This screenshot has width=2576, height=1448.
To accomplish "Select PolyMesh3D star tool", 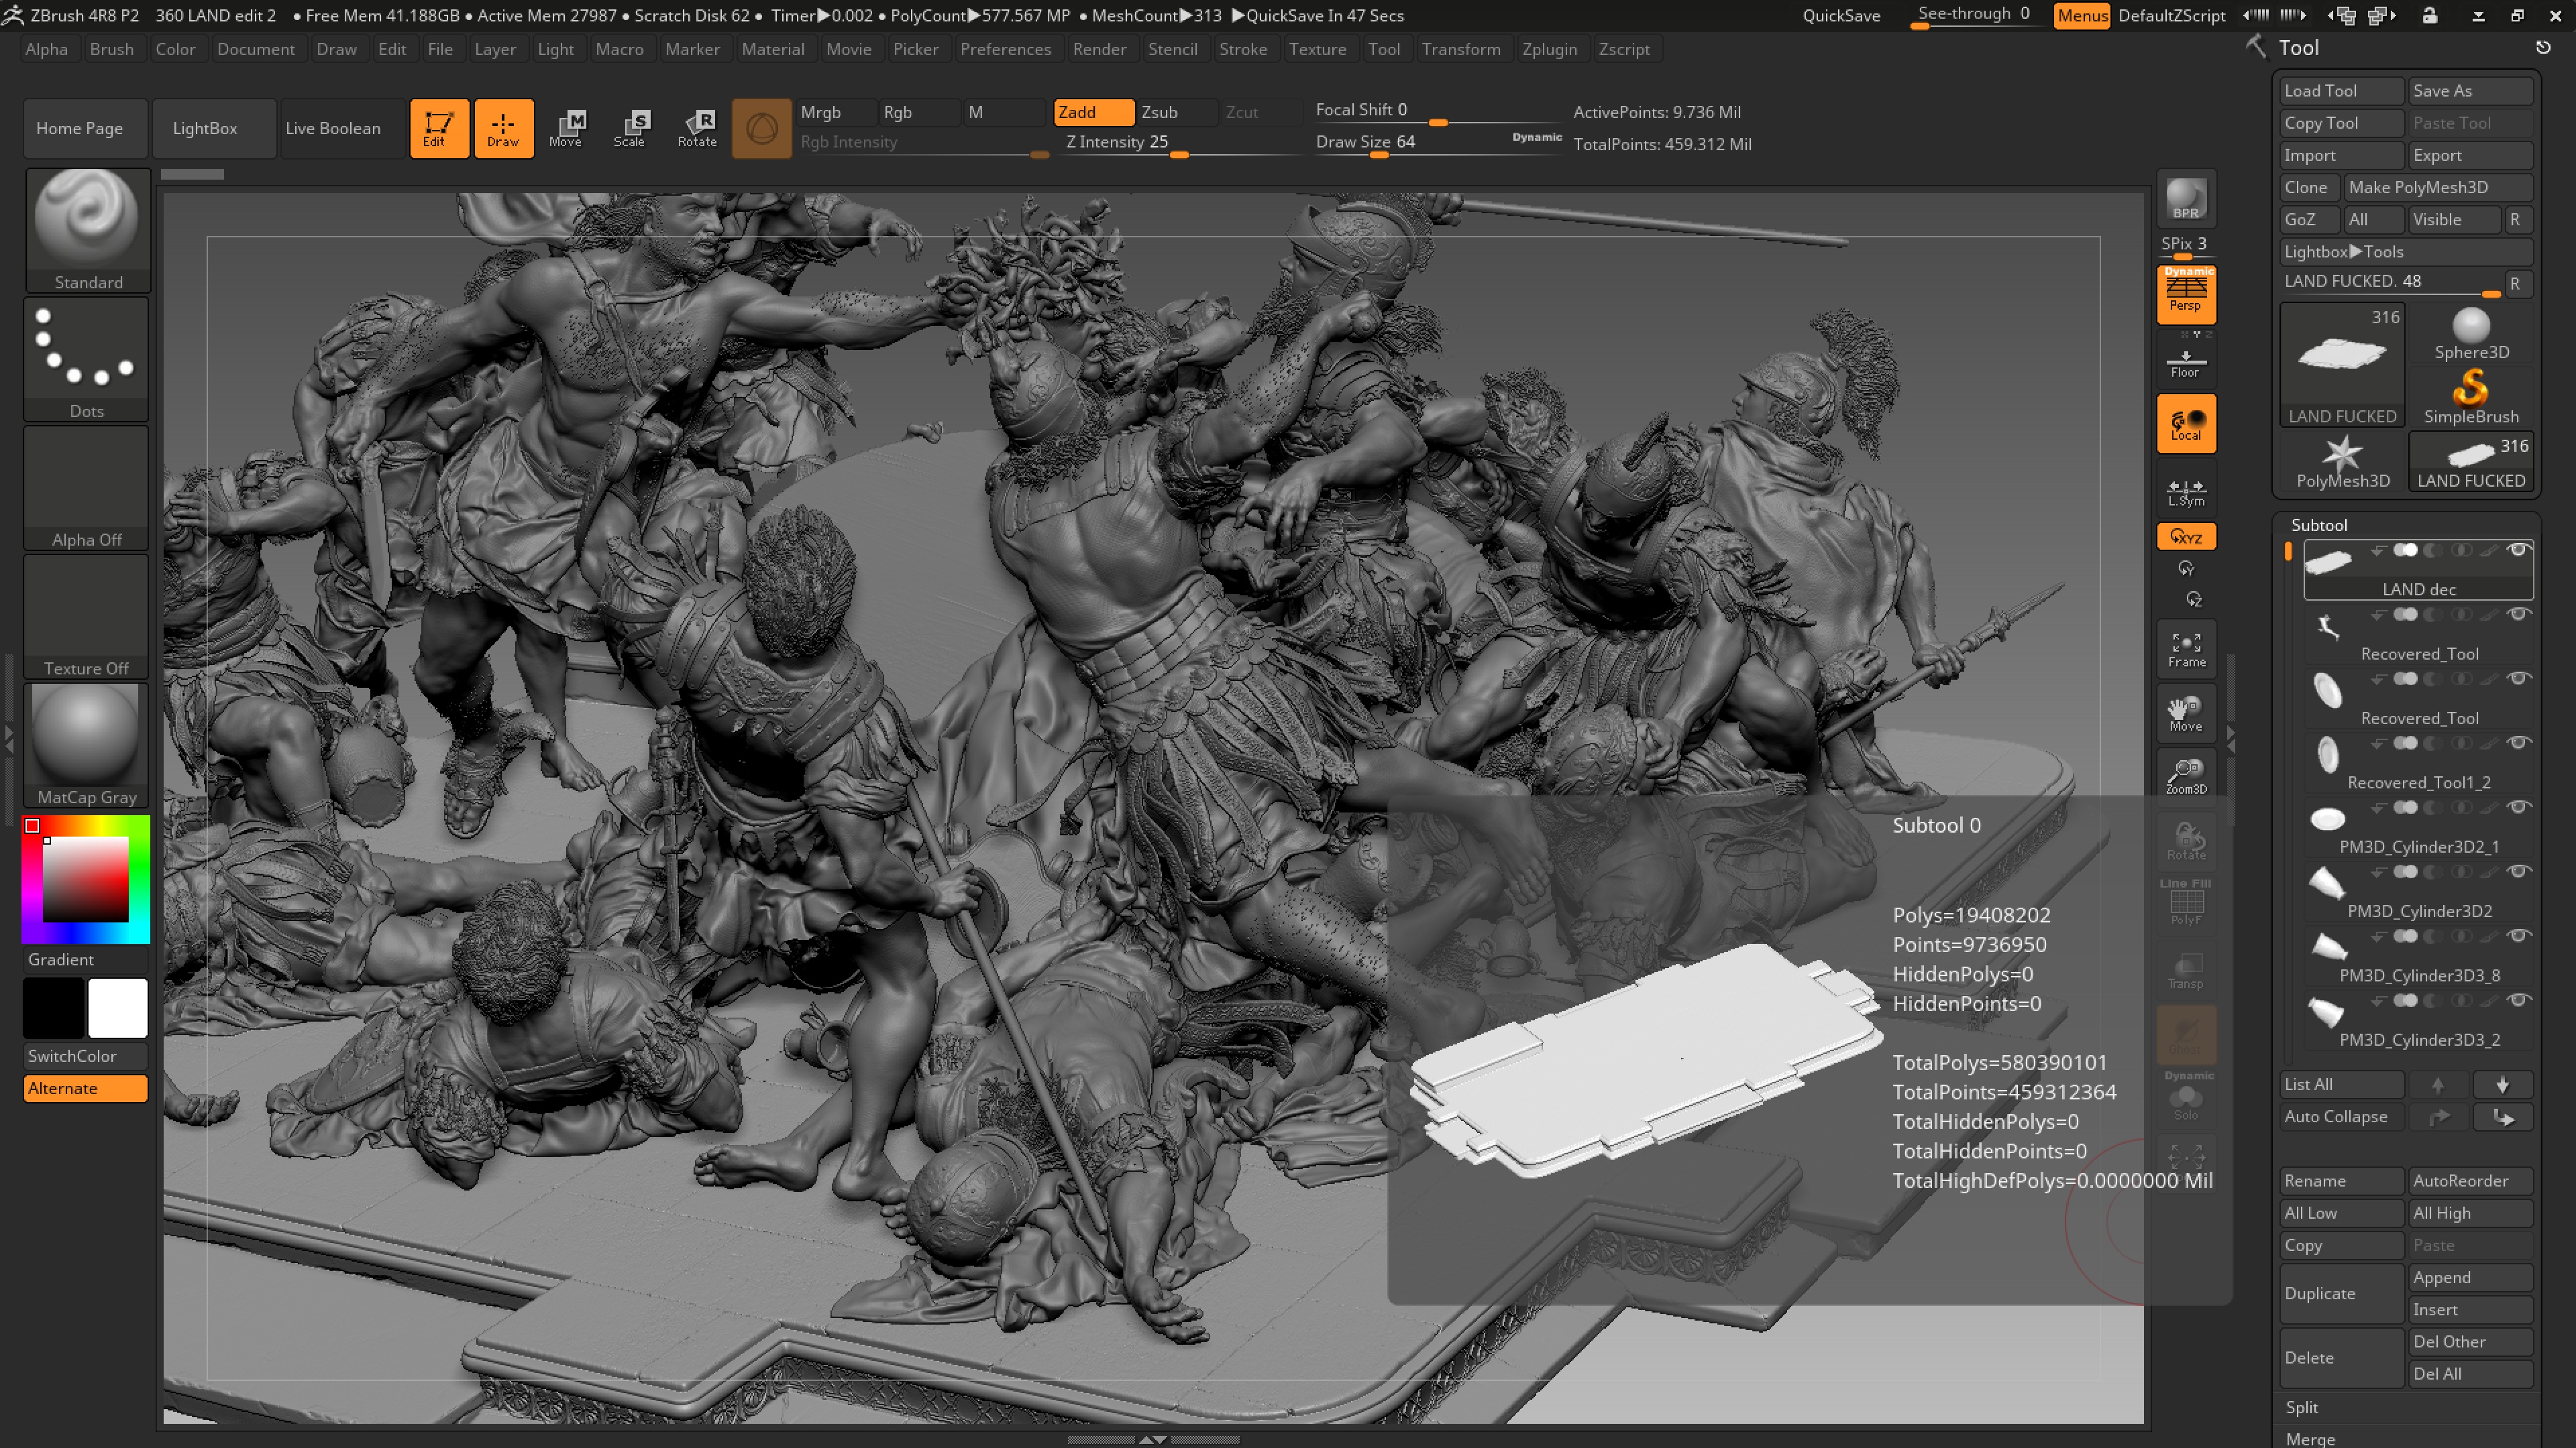I will tap(2342, 462).
